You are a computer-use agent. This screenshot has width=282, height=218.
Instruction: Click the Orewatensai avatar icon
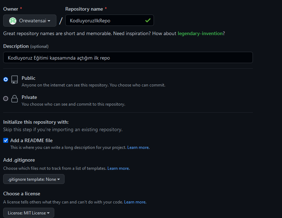pos(13,21)
